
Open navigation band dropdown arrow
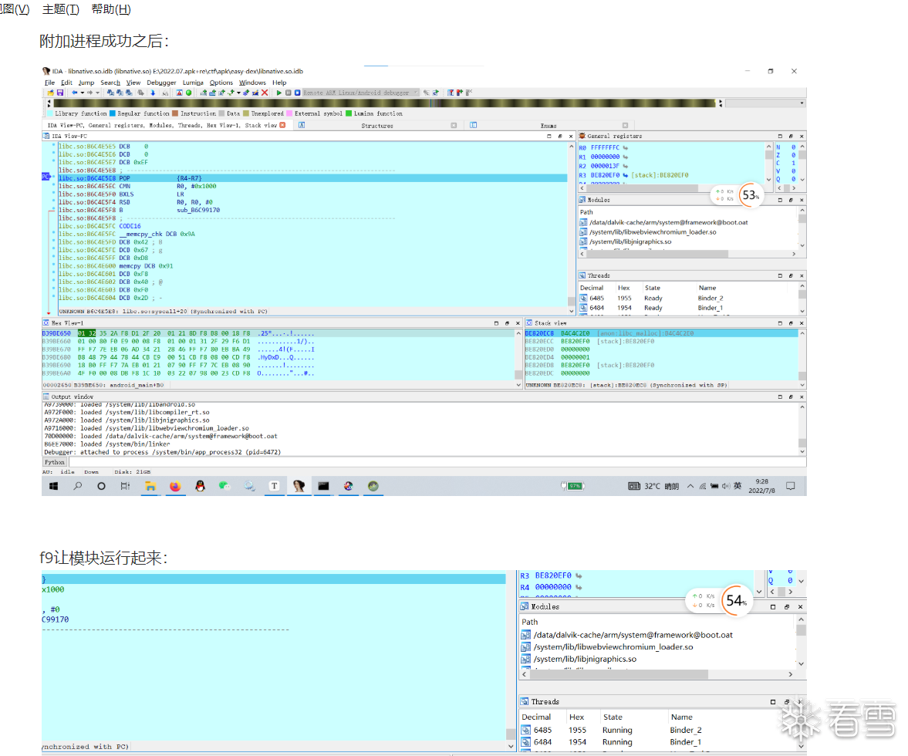pyautogui.click(x=802, y=103)
